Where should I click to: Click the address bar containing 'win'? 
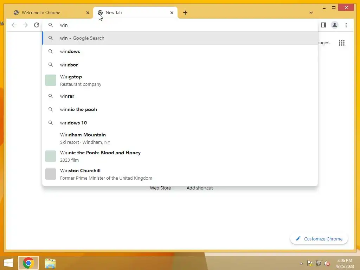pos(180,25)
